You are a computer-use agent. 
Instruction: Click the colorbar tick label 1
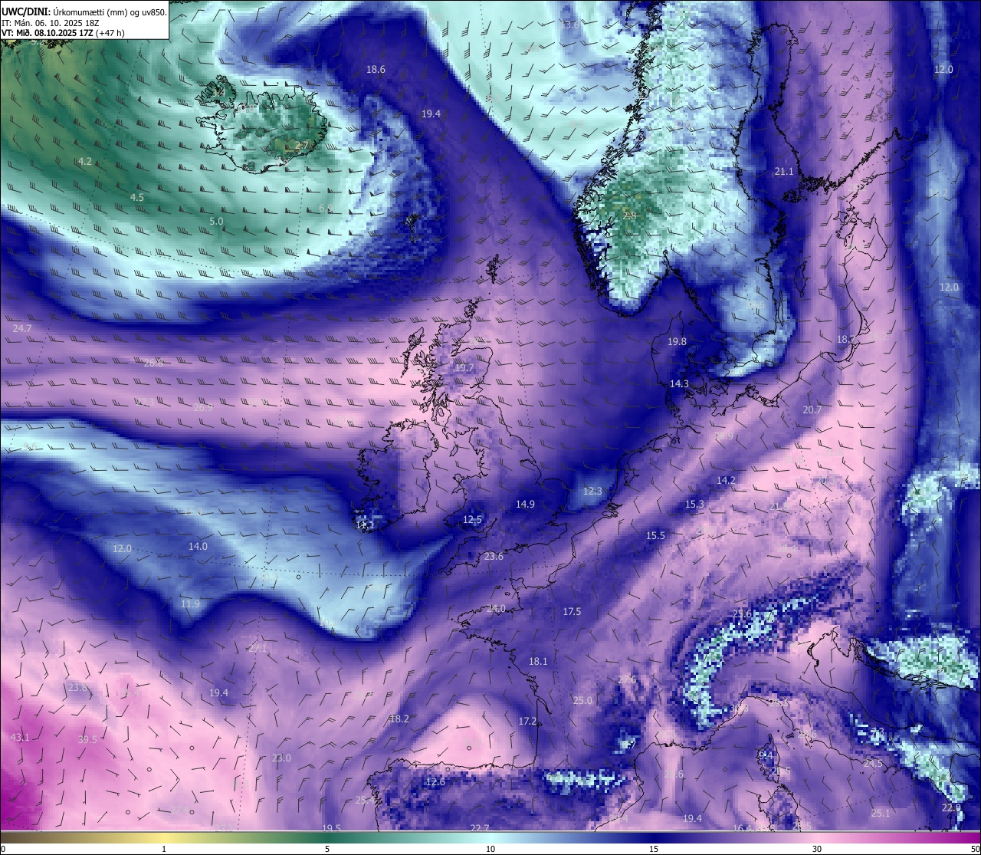pyautogui.click(x=164, y=849)
